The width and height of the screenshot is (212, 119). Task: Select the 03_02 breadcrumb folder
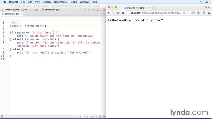point(35,10)
